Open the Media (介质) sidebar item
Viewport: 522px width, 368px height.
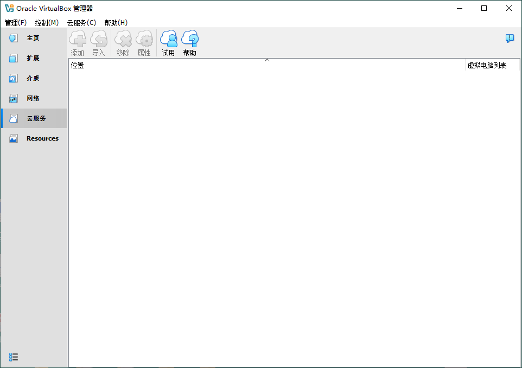pyautogui.click(x=34, y=78)
